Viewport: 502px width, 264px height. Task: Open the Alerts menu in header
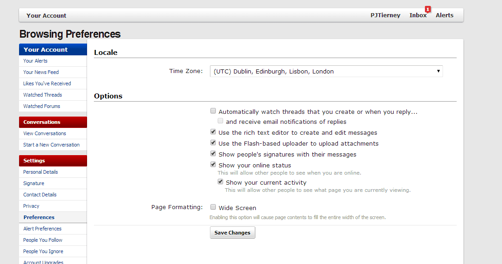click(x=444, y=15)
